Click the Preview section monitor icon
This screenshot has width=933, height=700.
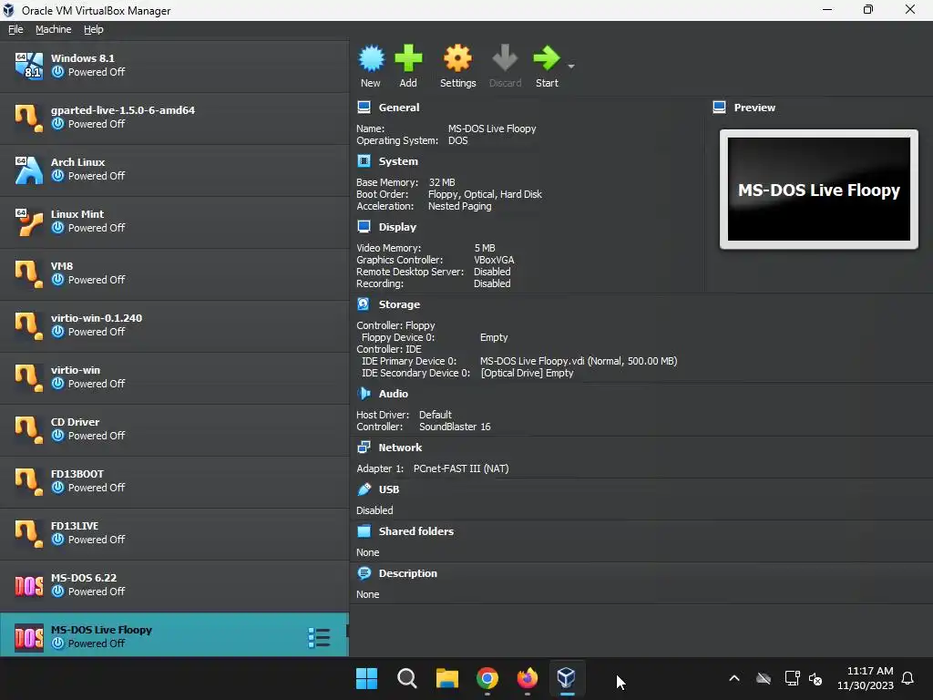(719, 108)
